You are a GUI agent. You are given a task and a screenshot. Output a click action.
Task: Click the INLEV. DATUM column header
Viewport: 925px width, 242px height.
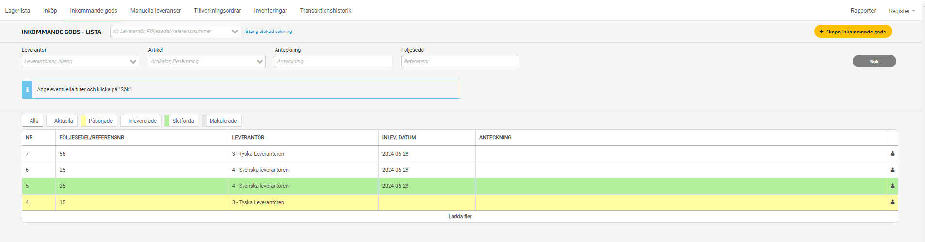click(x=399, y=138)
